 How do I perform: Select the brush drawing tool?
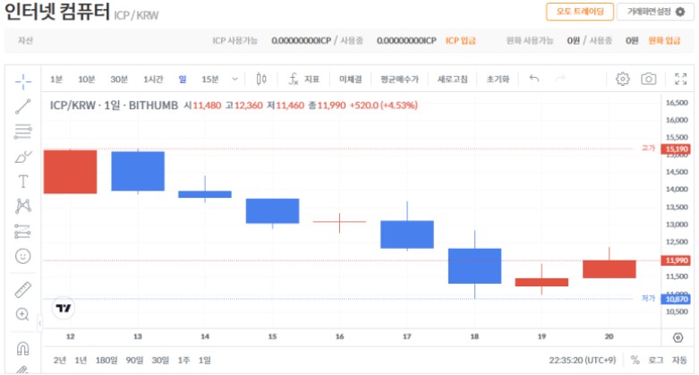pyautogui.click(x=23, y=157)
